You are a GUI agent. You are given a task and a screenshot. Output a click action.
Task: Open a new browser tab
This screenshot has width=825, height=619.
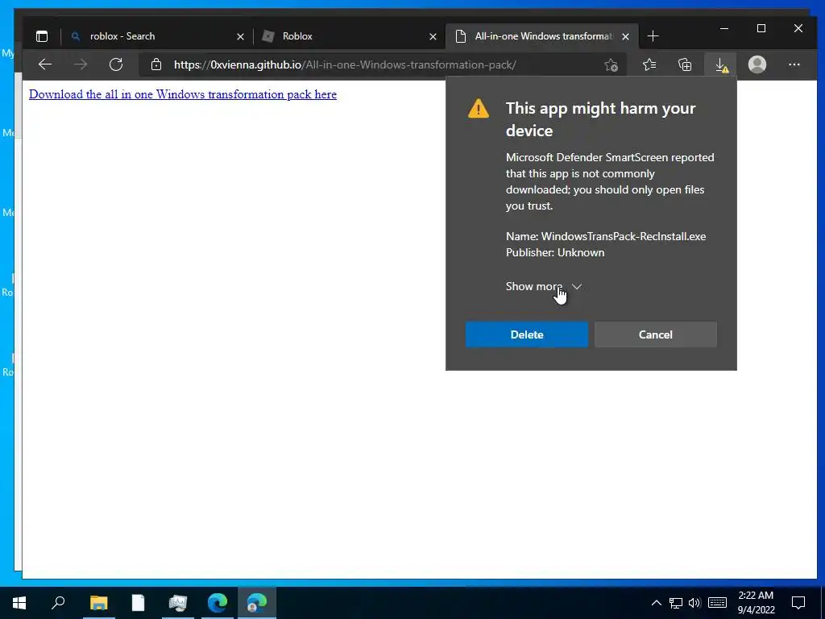click(x=653, y=36)
